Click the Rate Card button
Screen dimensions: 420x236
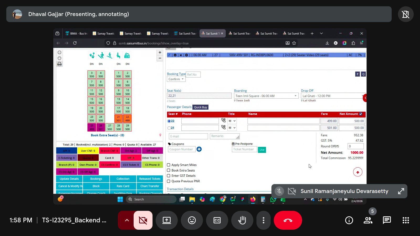[123, 186]
